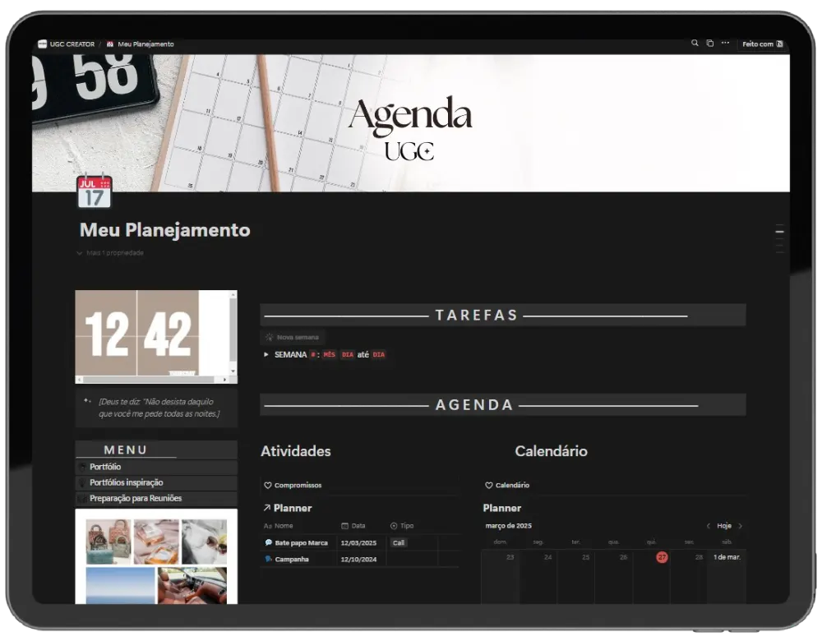Click the Bate papo Marca speech bubble icon
Screen dimensions: 822x641
pyautogui.click(x=268, y=543)
